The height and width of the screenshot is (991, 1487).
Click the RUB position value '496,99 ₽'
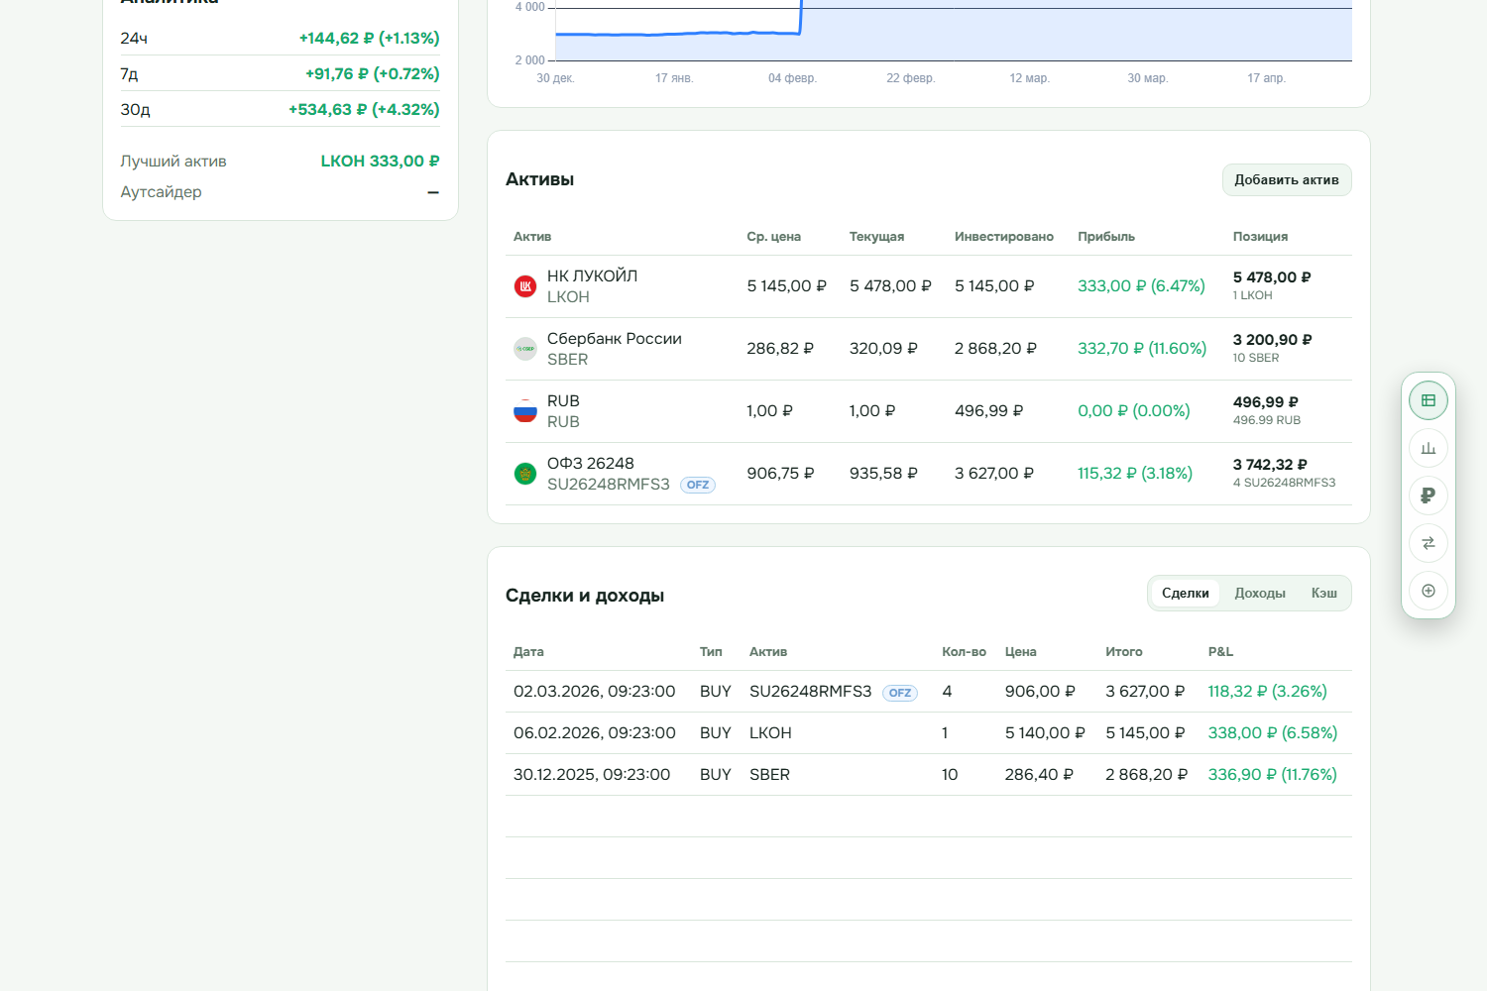tap(1266, 402)
